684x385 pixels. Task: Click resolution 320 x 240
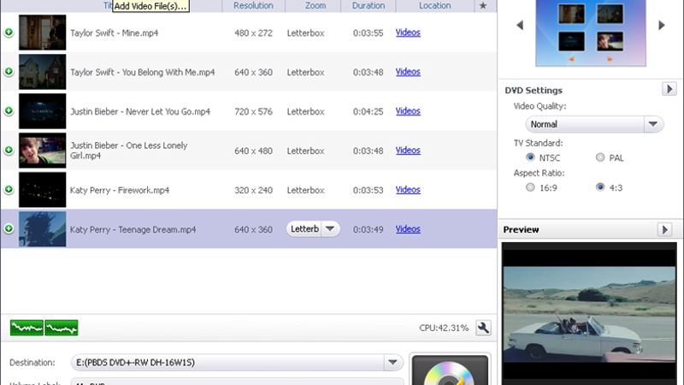point(253,190)
